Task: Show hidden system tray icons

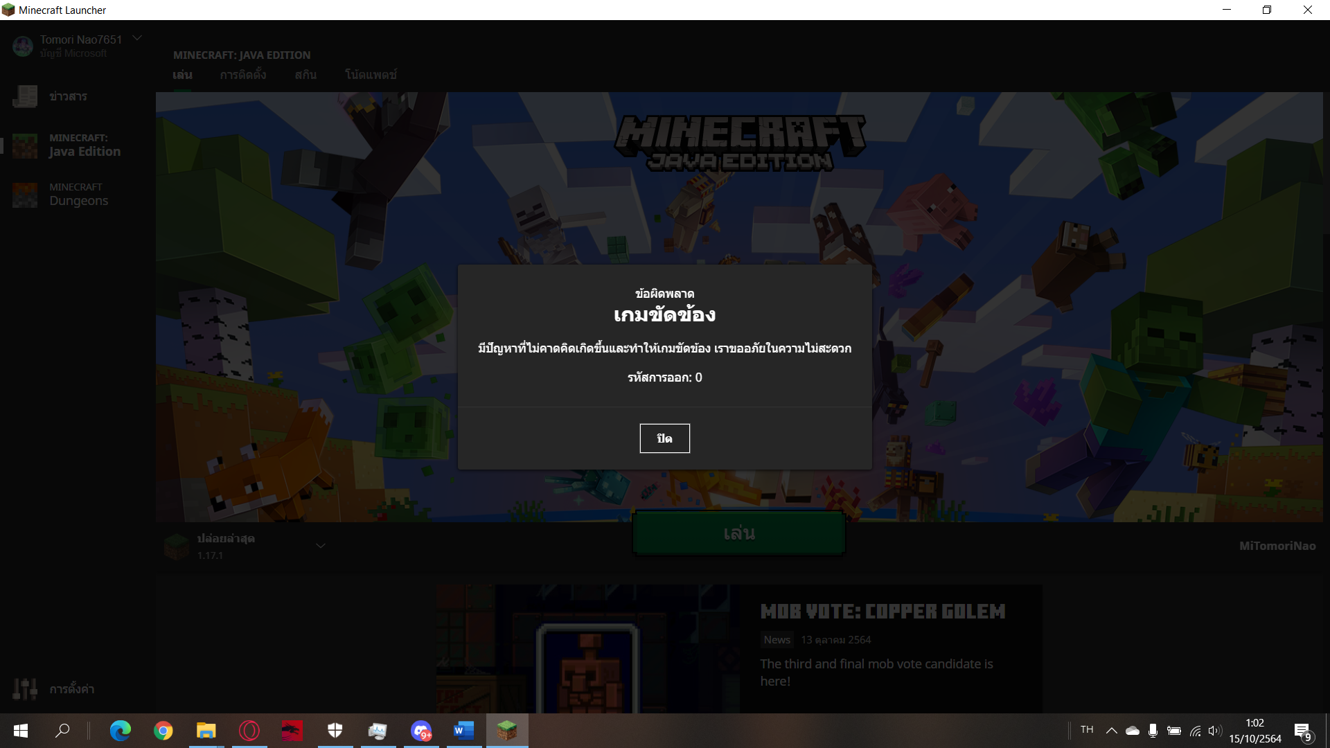Action: pyautogui.click(x=1111, y=731)
